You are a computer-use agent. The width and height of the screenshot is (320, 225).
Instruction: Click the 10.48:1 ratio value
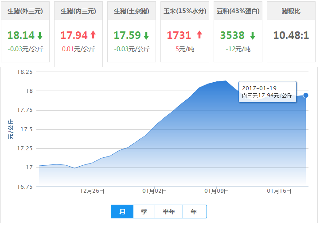(x=291, y=35)
